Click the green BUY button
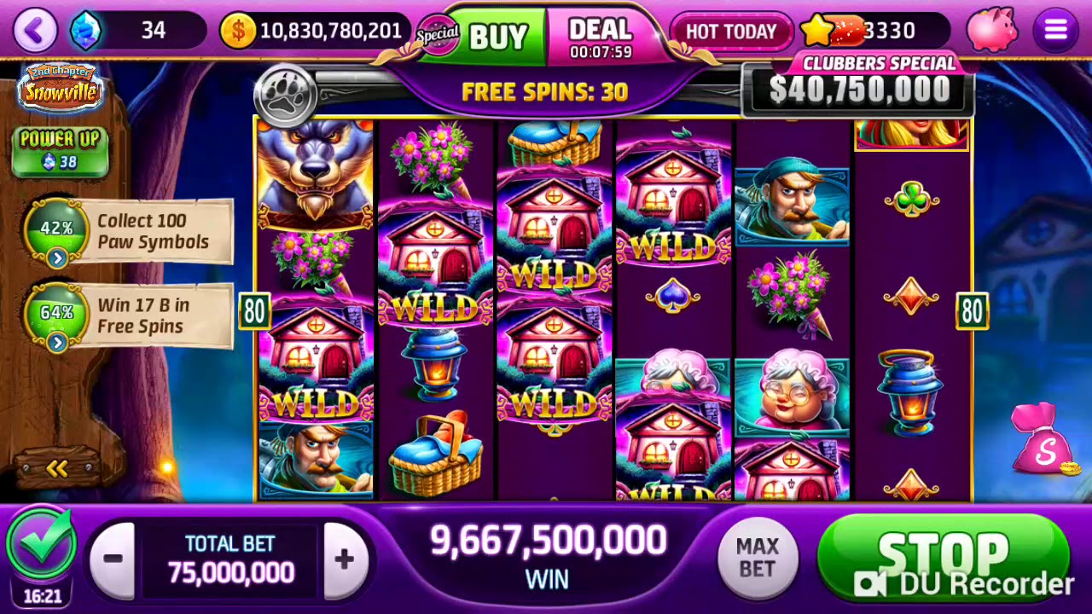 point(497,37)
